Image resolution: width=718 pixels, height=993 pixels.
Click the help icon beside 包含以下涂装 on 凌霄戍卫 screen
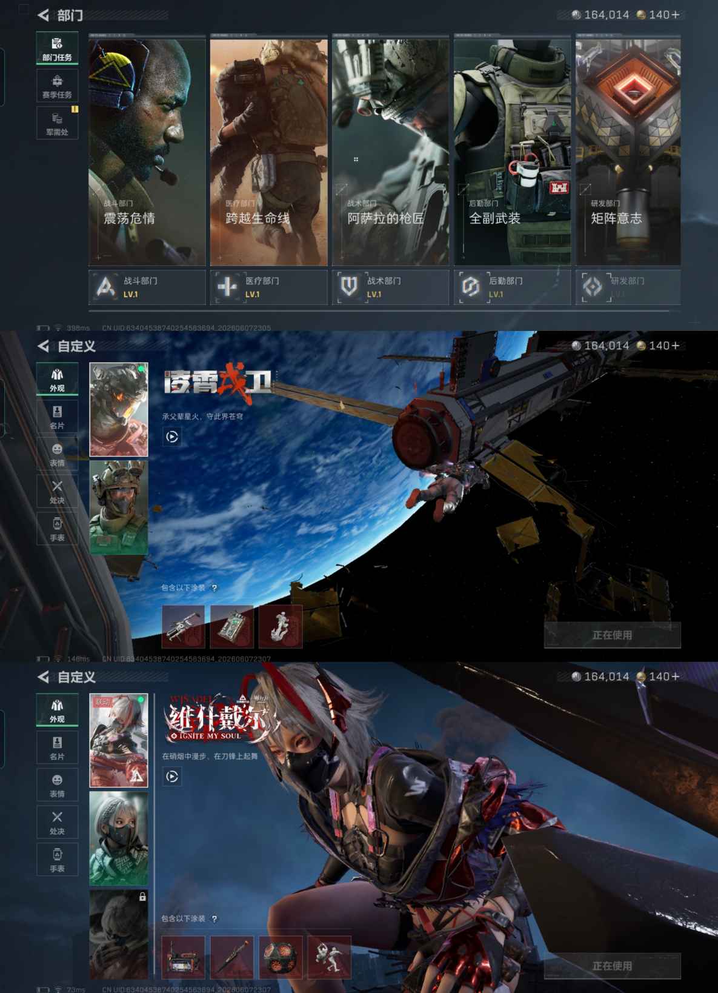click(x=214, y=587)
